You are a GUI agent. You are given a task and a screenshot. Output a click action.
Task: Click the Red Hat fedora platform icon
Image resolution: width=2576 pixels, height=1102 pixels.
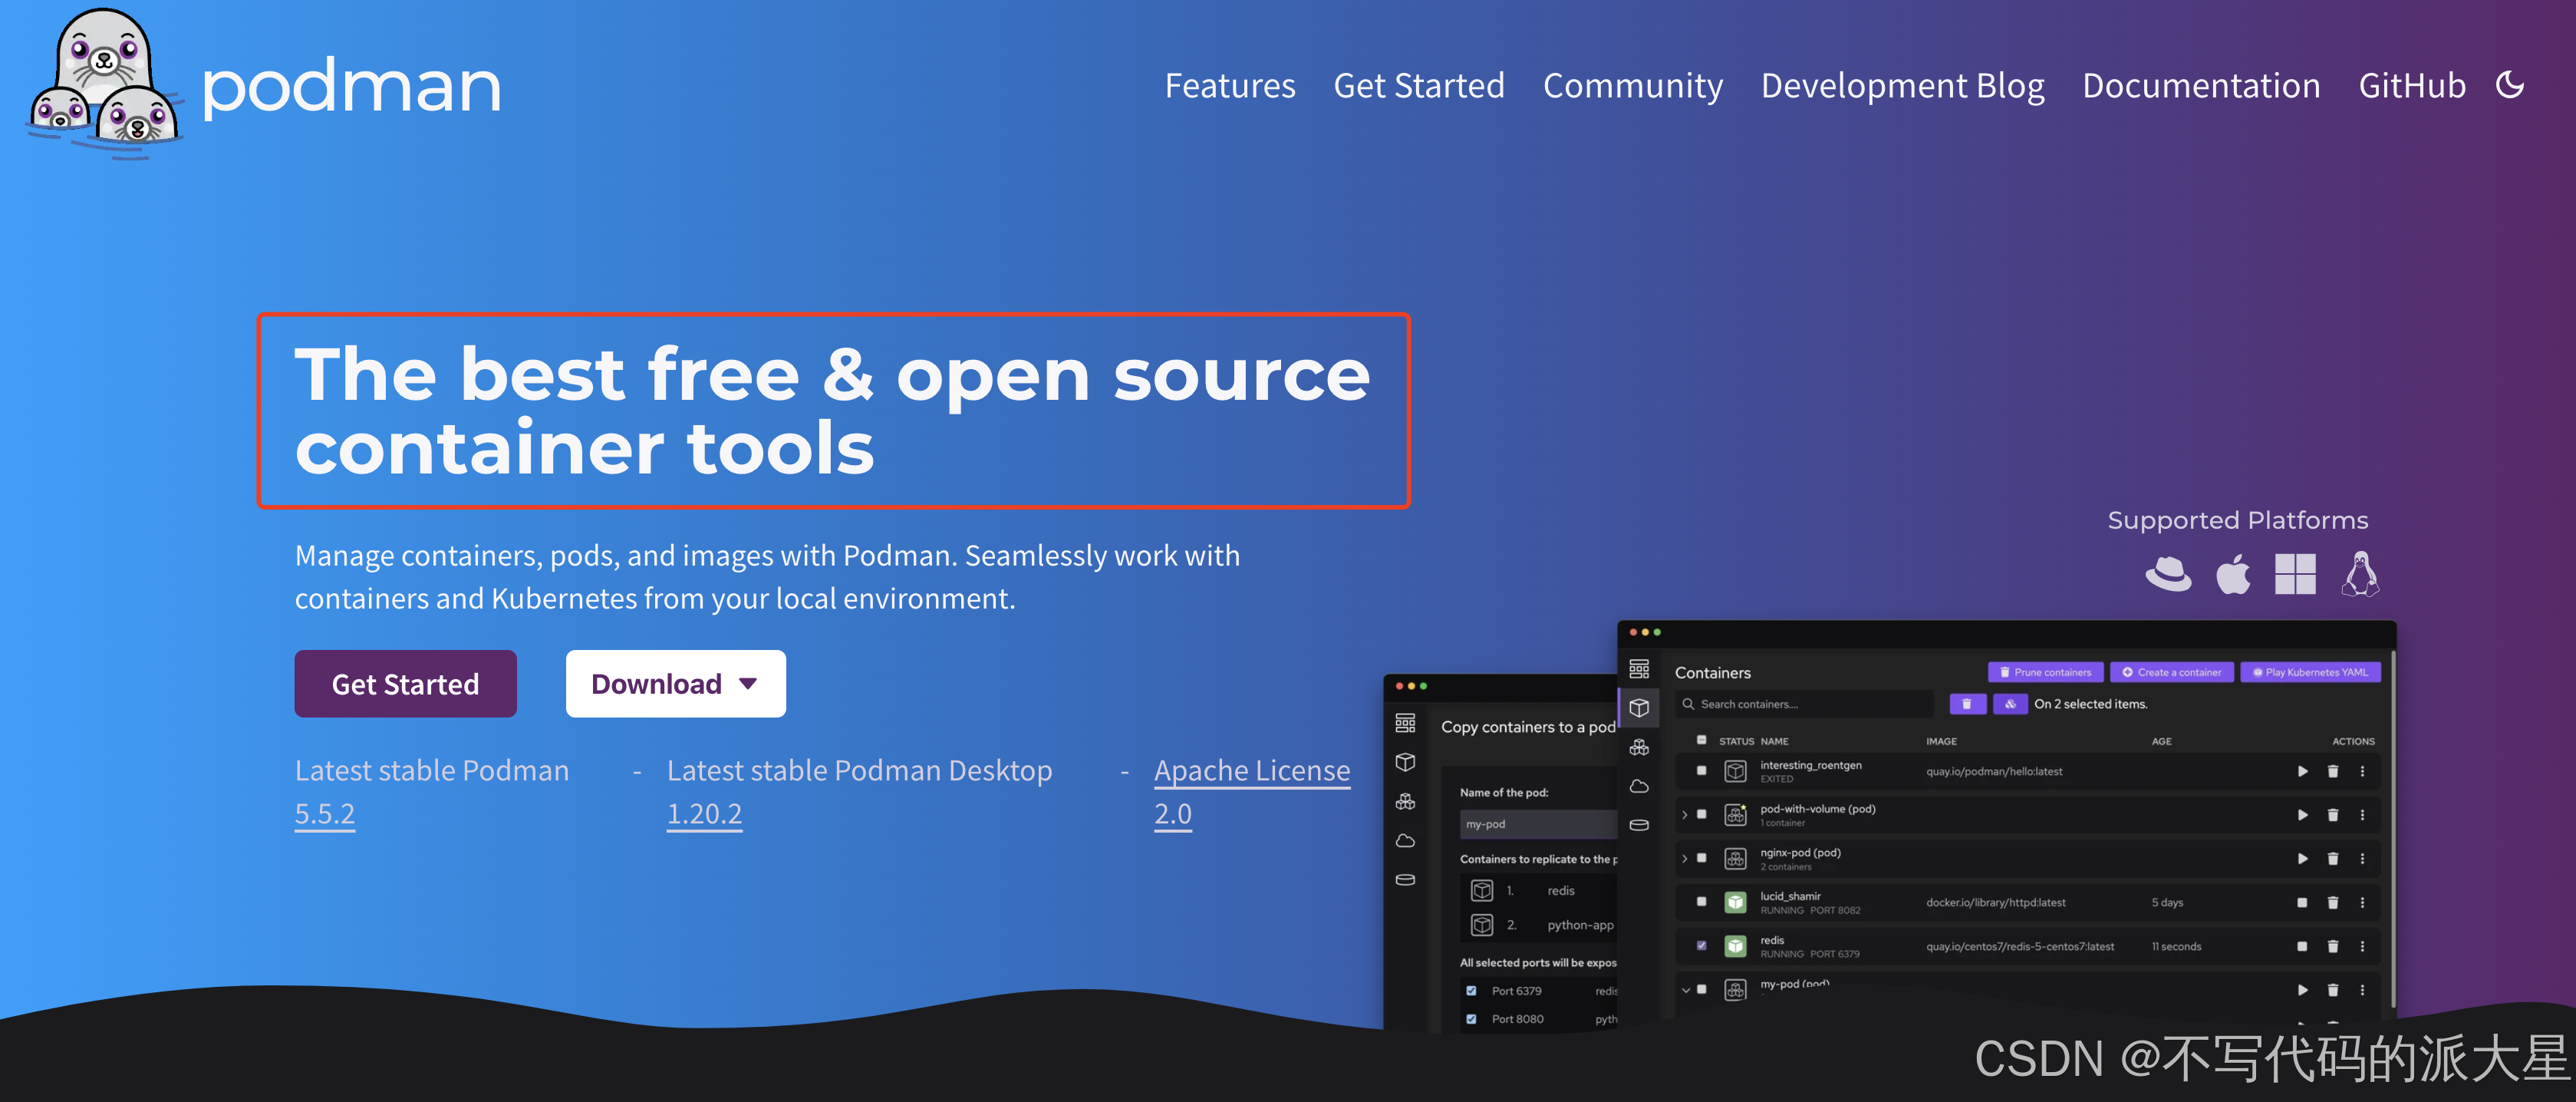tap(2168, 574)
